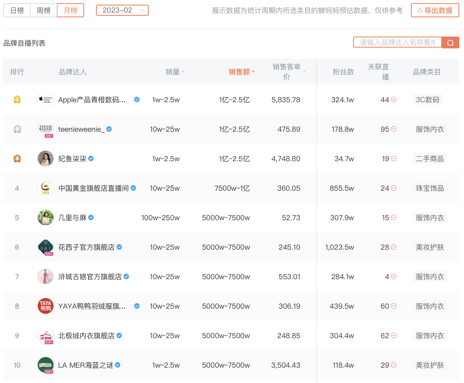This screenshot has height=383, width=464.
Task: Click 导出数据 export button
Action: click(x=435, y=11)
